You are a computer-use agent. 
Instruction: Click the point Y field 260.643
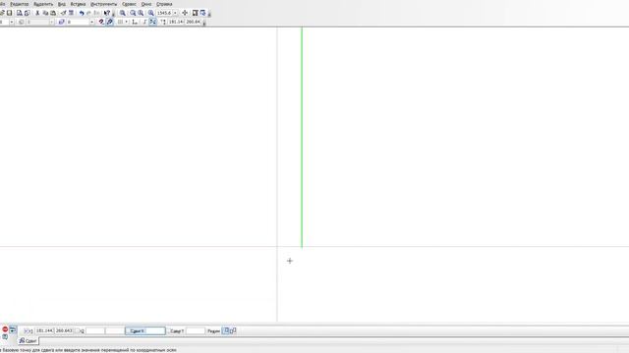coord(64,331)
